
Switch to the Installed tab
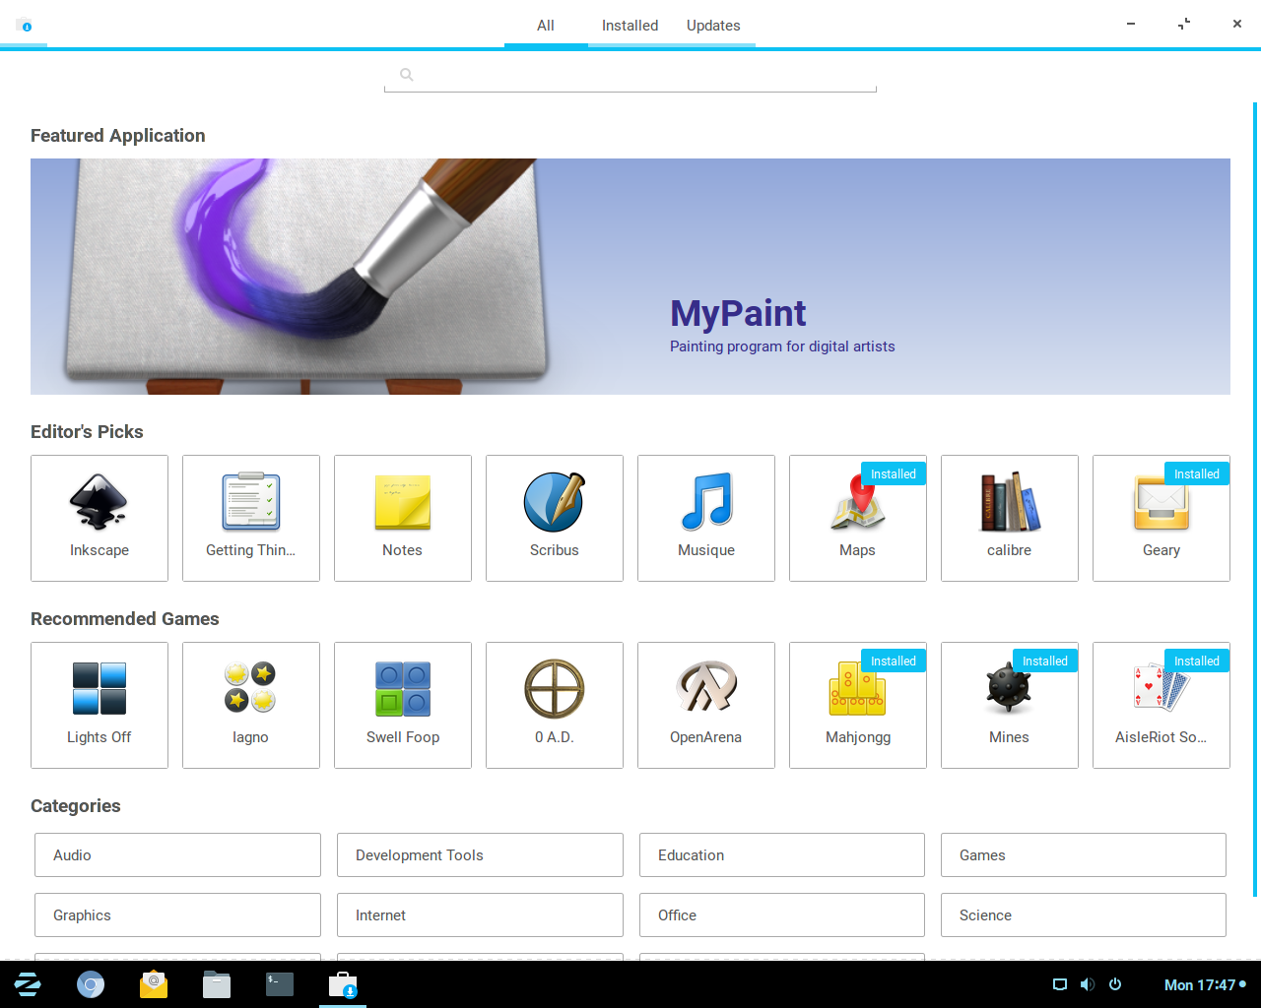tap(630, 26)
